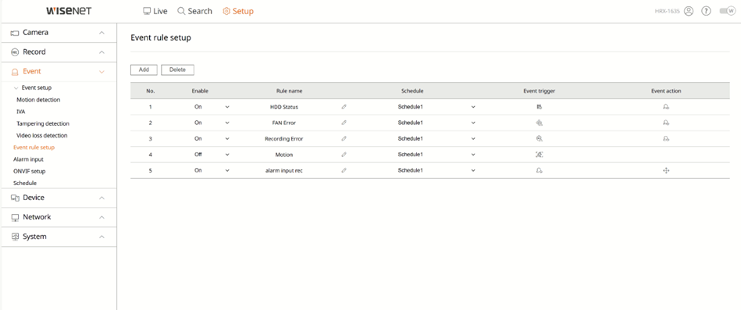Switch to the Search tab
Image resolution: width=741 pixels, height=310 pixels.
194,11
